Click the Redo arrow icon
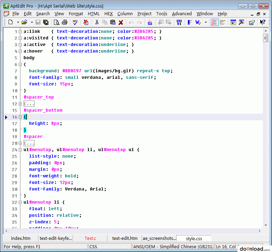 click(x=139, y=22)
